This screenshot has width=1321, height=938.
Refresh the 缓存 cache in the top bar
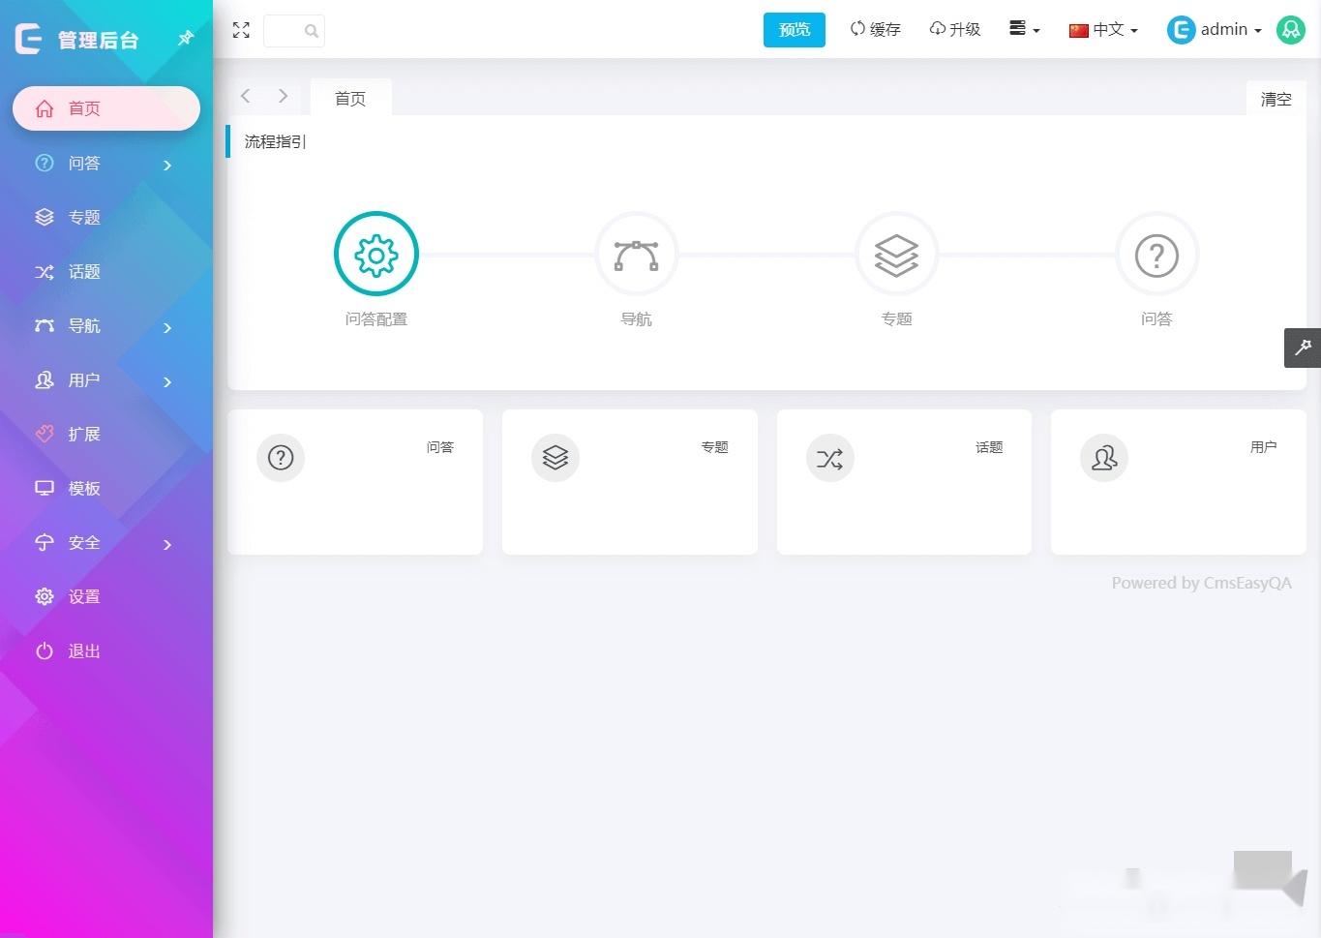tap(874, 29)
